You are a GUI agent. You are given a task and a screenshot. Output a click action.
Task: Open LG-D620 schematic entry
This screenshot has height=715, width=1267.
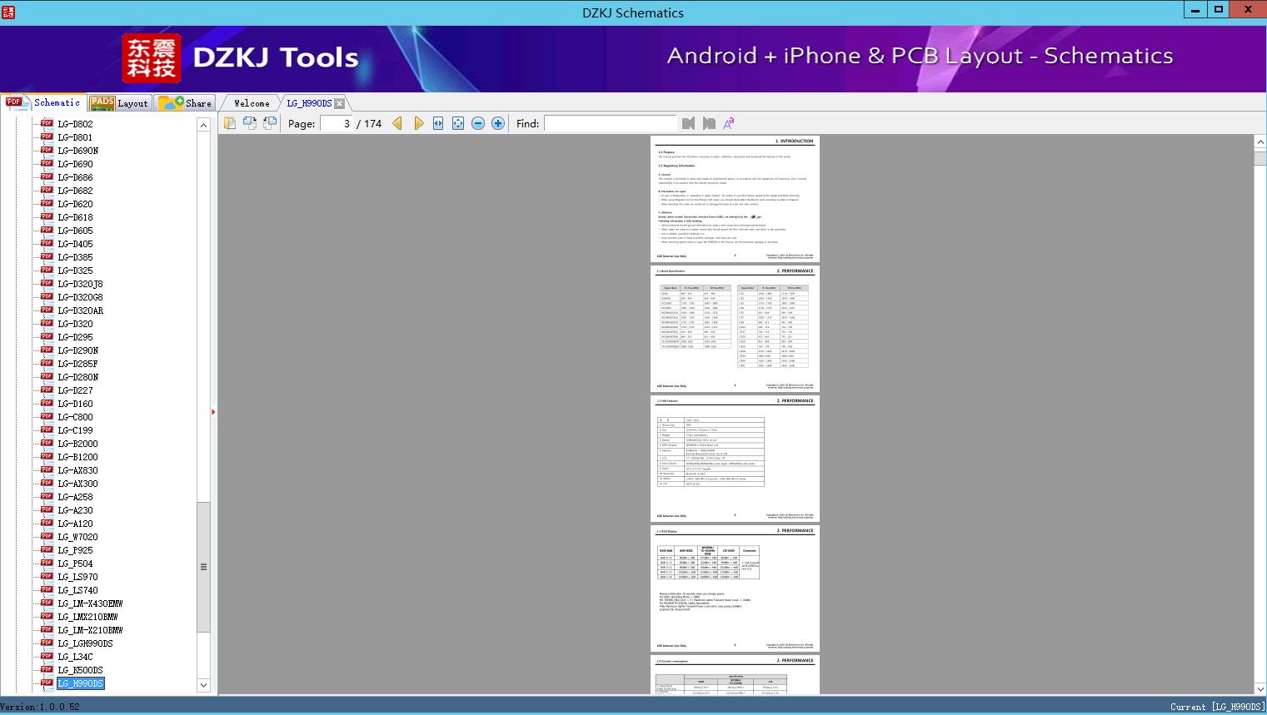[x=75, y=204]
